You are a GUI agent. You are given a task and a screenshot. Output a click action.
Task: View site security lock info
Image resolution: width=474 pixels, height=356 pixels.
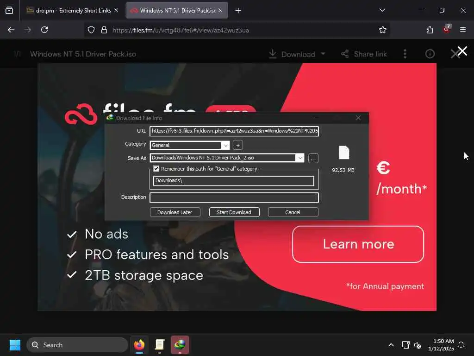pos(104,30)
